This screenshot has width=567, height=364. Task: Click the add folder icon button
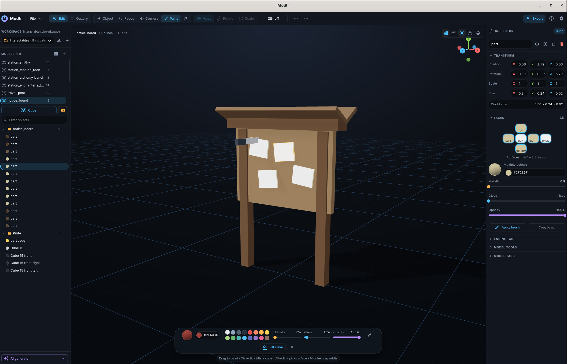[63, 110]
